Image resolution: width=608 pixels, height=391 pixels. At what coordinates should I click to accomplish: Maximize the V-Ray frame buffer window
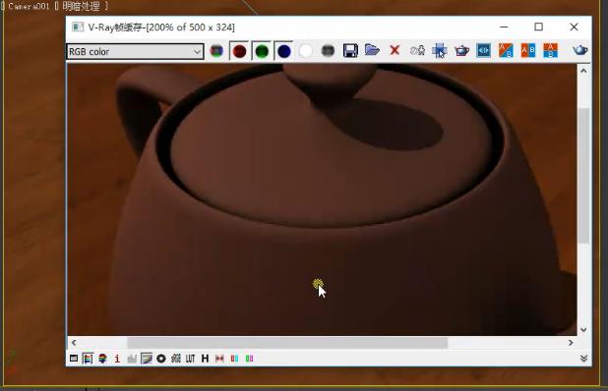[538, 27]
